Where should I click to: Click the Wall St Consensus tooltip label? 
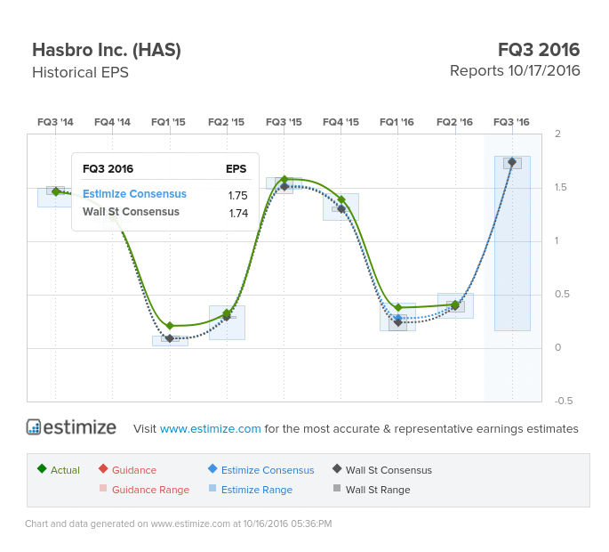(x=131, y=212)
